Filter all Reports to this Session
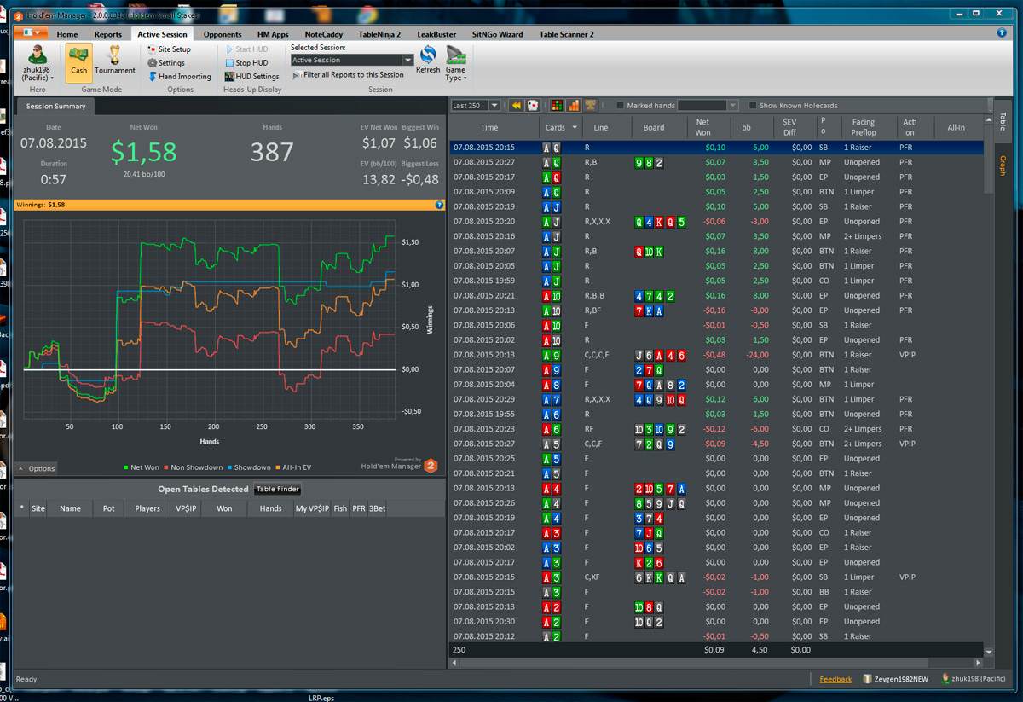 pyautogui.click(x=348, y=75)
